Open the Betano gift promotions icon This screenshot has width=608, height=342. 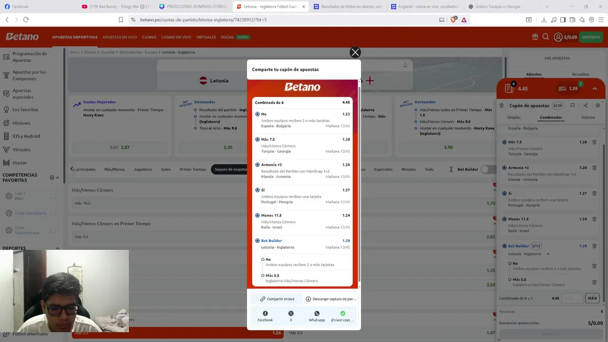click(x=535, y=37)
